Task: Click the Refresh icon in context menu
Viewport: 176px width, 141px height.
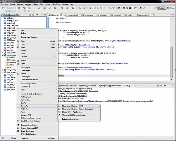Action: tap(18, 74)
